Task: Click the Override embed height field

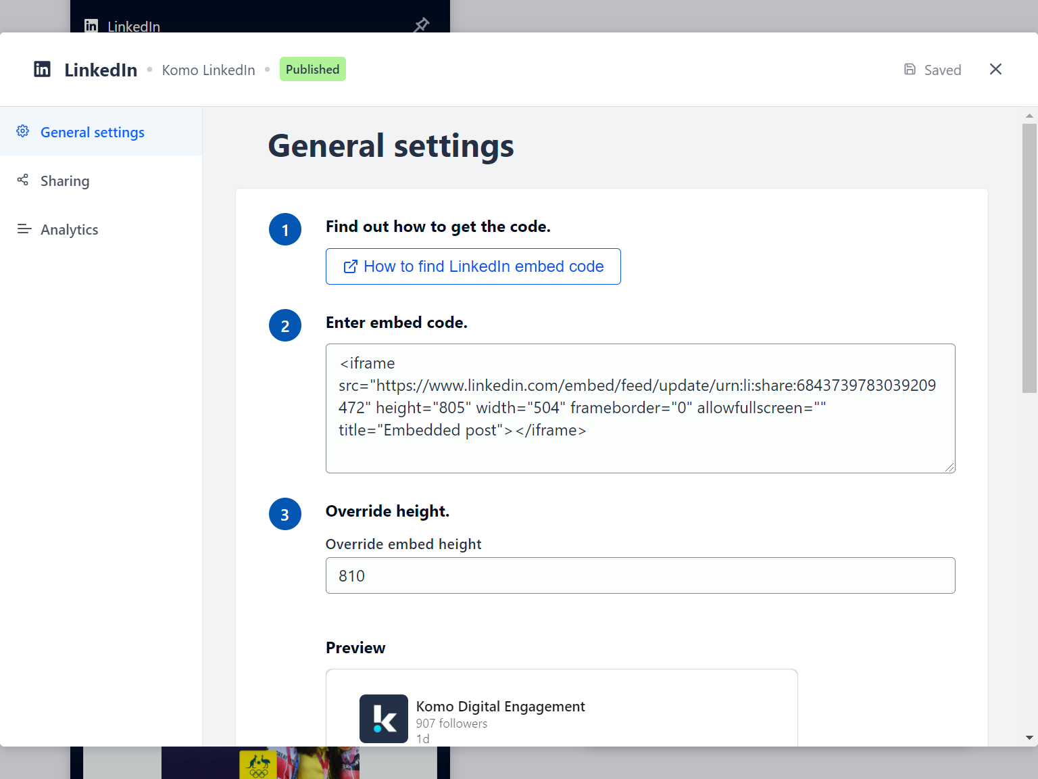Action: click(641, 575)
